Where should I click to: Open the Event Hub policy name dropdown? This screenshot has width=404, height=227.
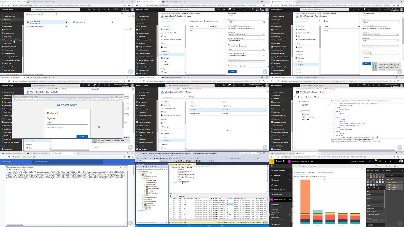[x=246, y=55]
